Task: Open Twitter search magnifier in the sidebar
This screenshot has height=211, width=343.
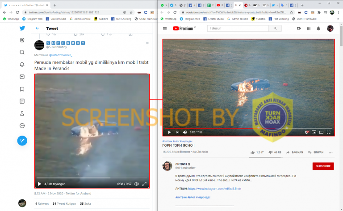Action: click(22, 52)
